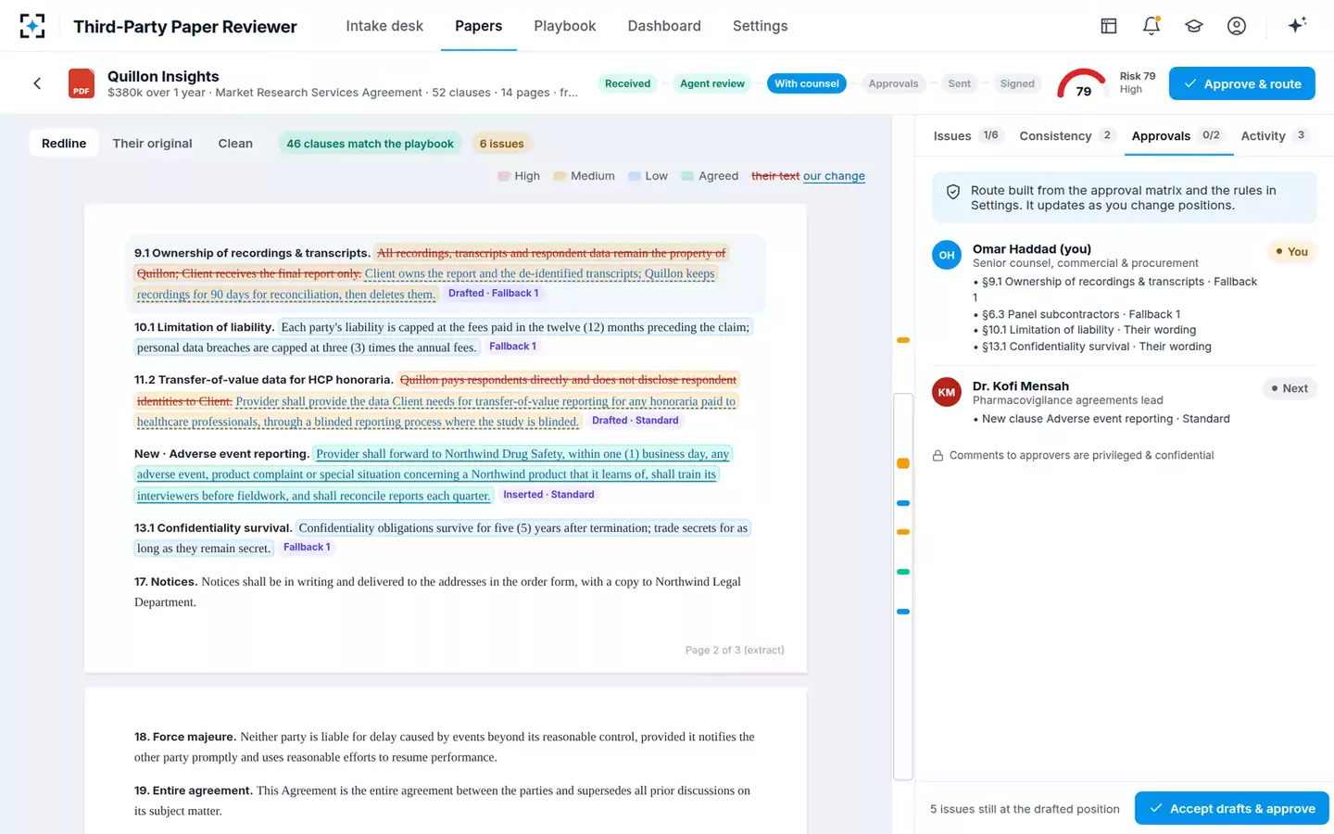Screen dimensions: 1334x834
Task: Select the Papers nav item
Action: (479, 26)
